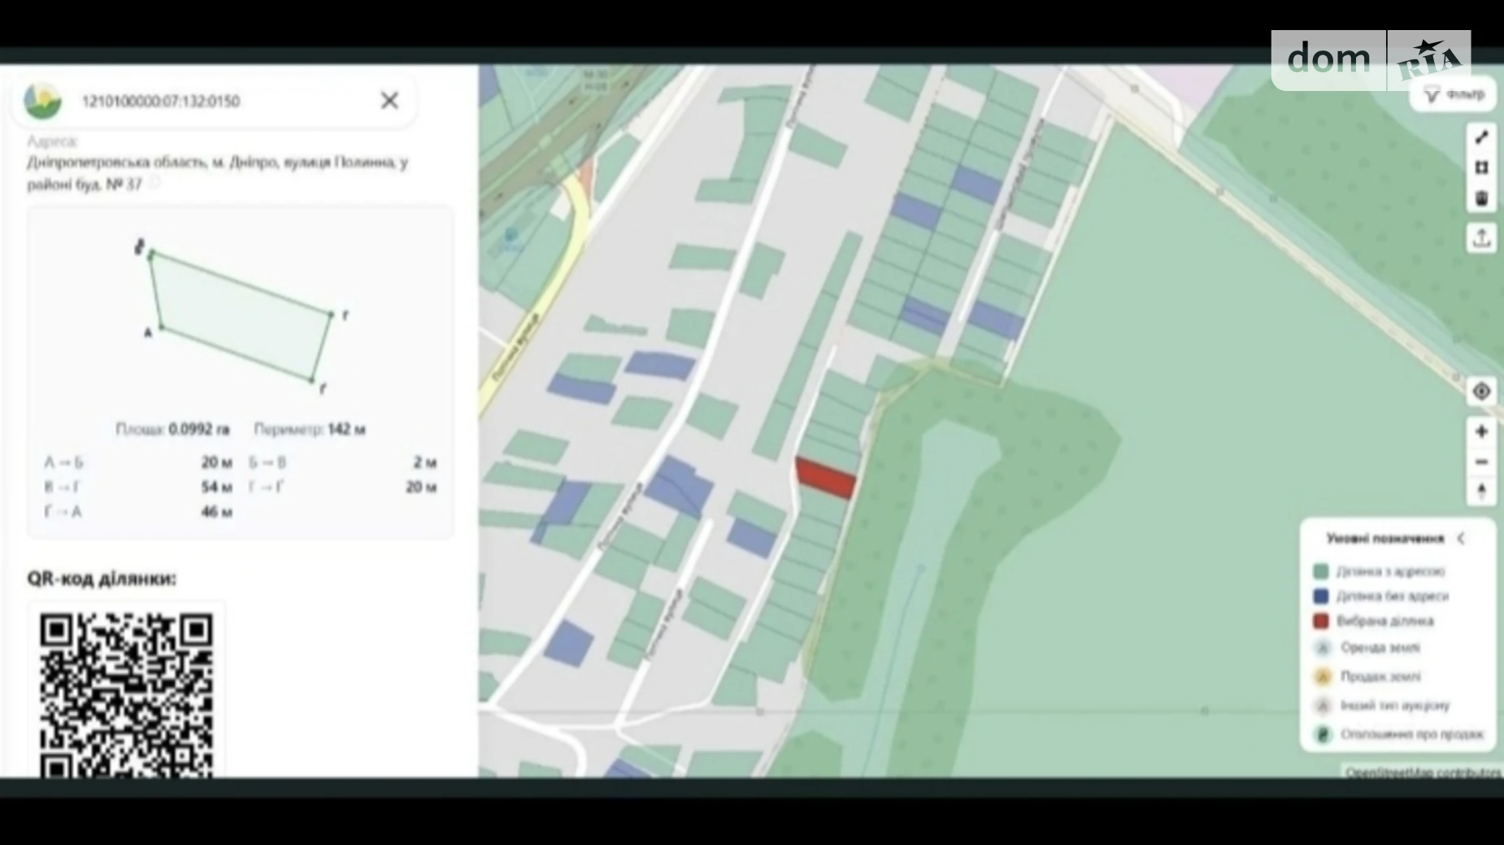Toggle Оголошення про продаж legend marker
This screenshot has height=845, width=1504.
point(1323,734)
